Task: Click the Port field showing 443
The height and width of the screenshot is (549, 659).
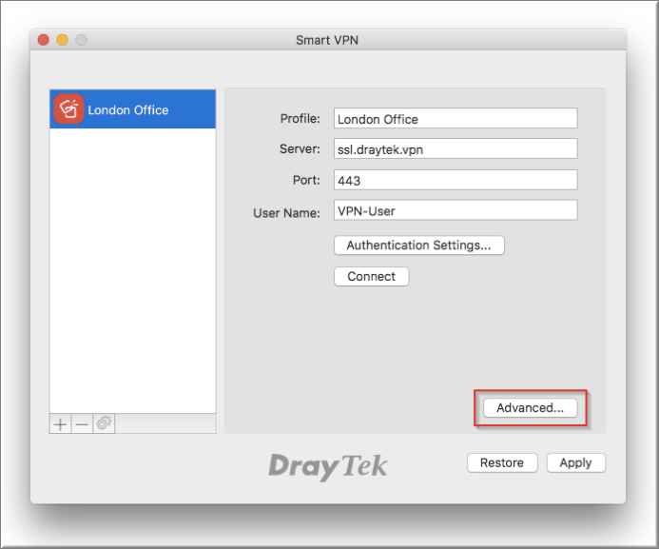Action: (455, 180)
